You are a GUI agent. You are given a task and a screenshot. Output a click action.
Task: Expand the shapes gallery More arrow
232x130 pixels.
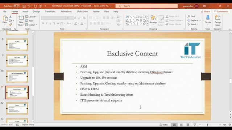pos(148,24)
